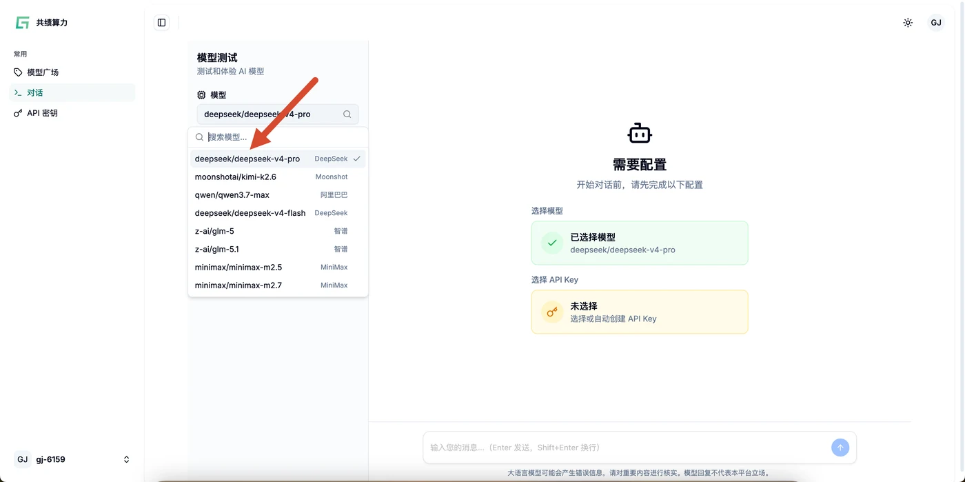
Task: Open the GJ avatar menu top right
Action: 936,23
